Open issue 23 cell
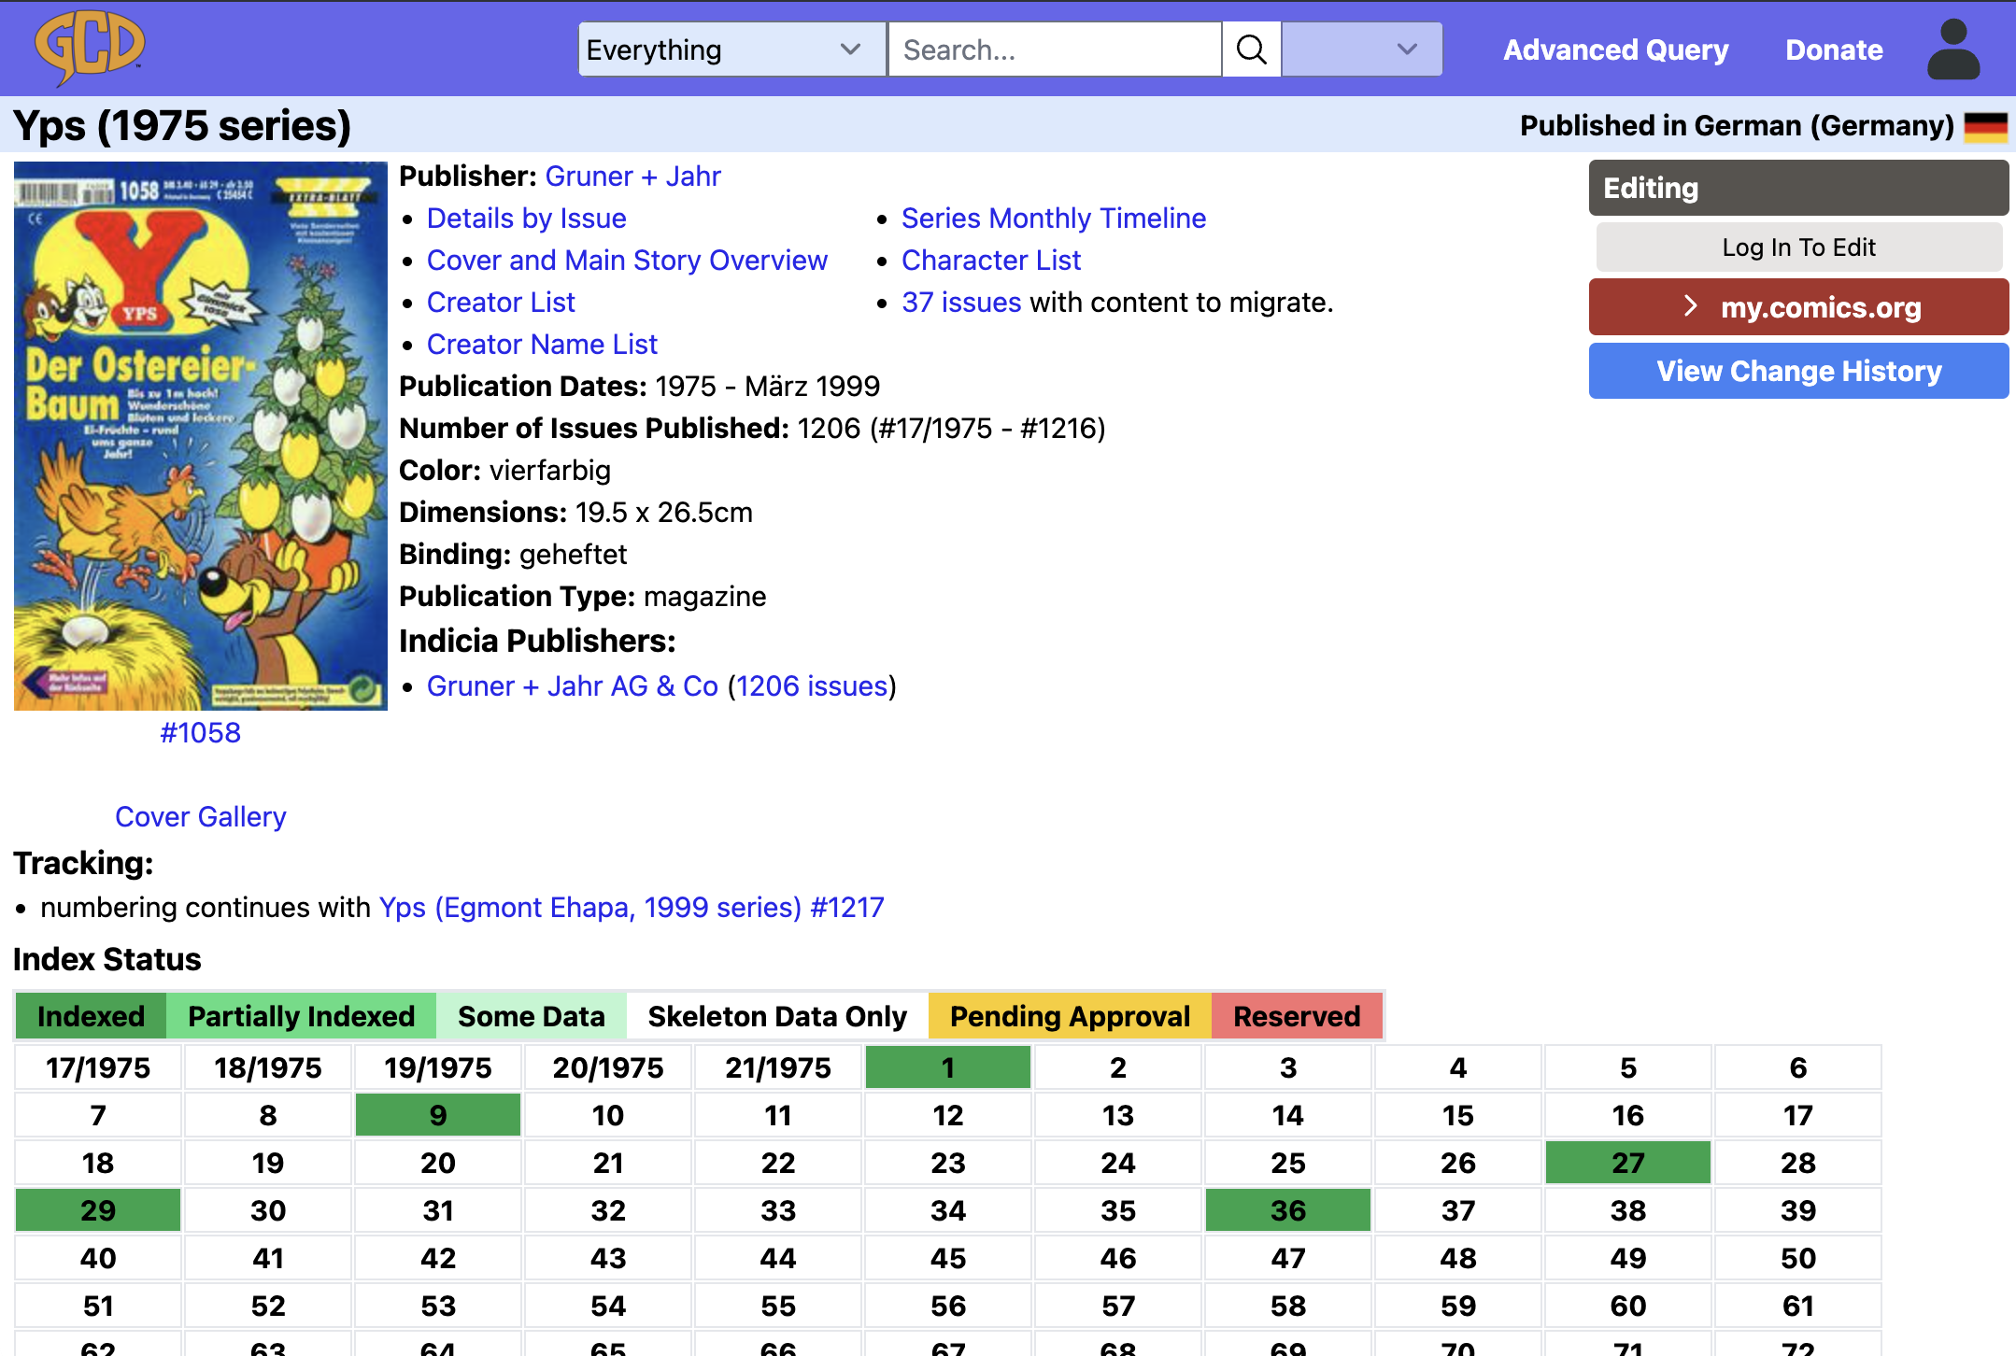Viewport: 2016px width, 1356px height. point(948,1163)
